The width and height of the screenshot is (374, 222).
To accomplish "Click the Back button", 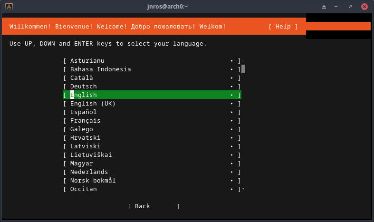I will [154, 206].
